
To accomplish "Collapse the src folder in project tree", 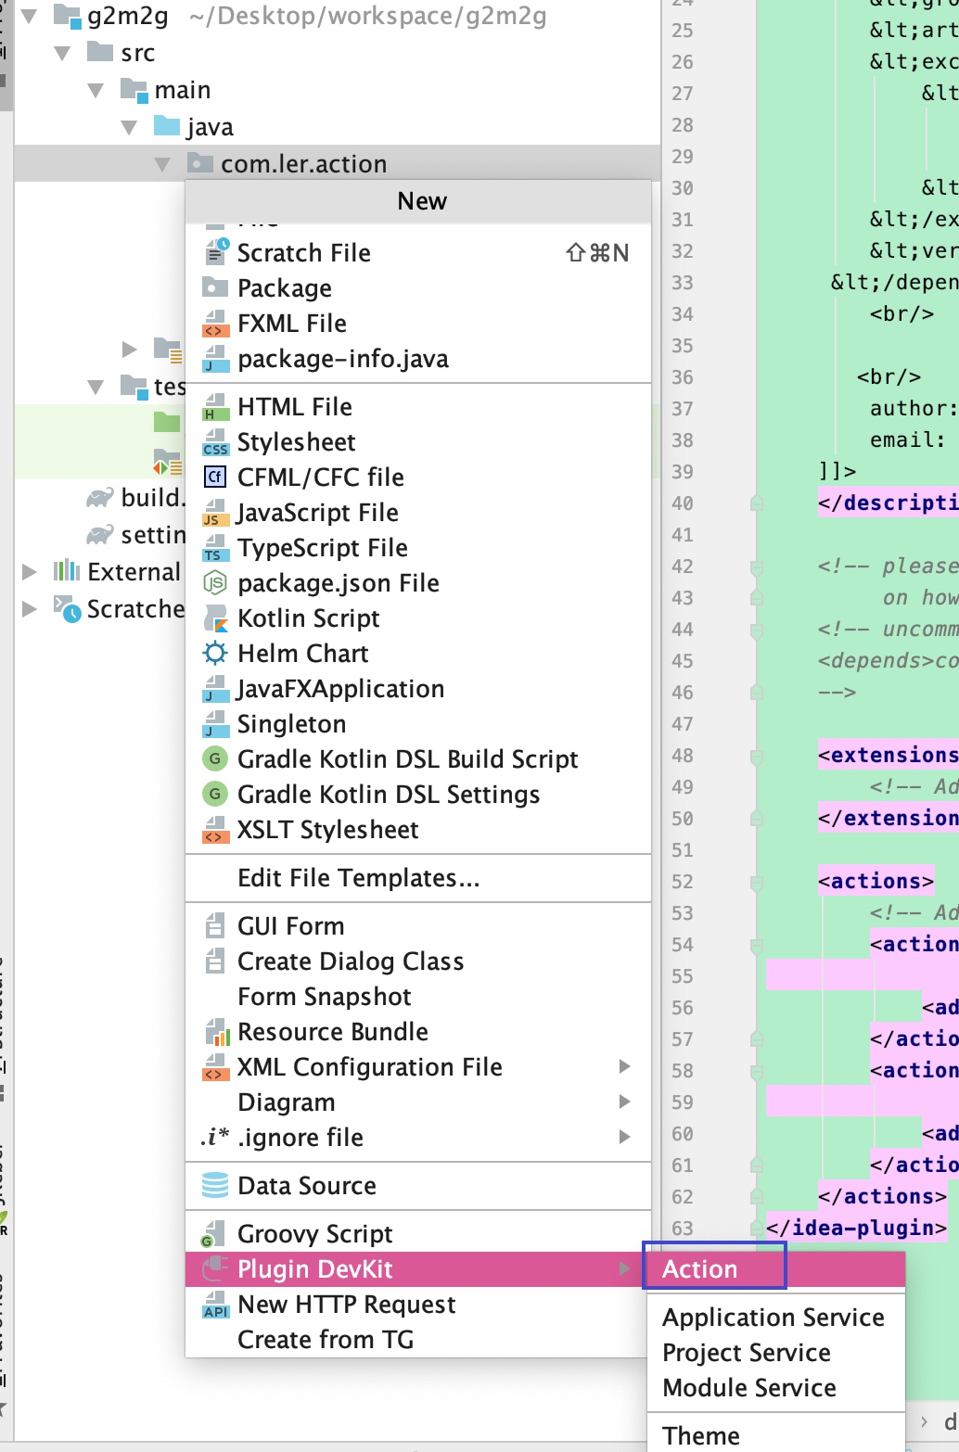I will (x=62, y=53).
